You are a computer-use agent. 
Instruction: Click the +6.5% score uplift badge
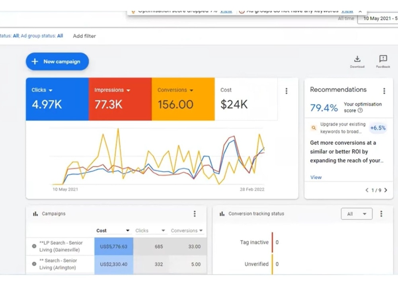point(378,128)
